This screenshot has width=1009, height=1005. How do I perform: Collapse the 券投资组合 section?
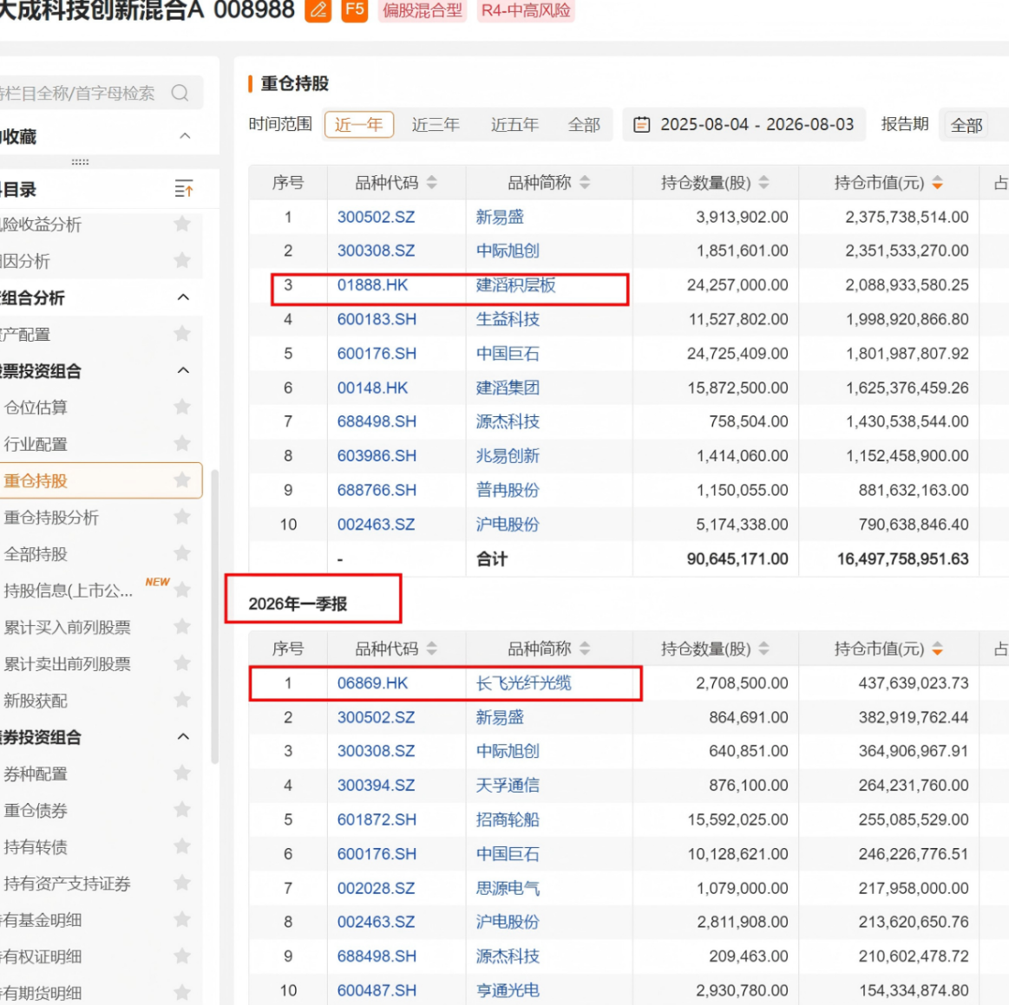(x=183, y=737)
